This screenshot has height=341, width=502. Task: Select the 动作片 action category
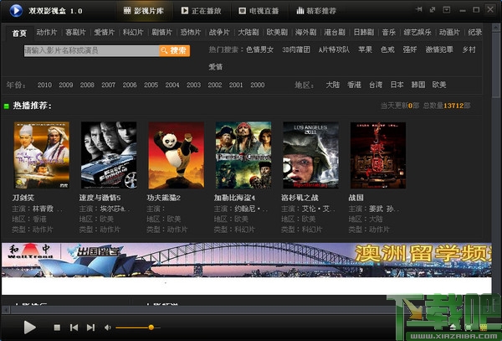coord(46,33)
